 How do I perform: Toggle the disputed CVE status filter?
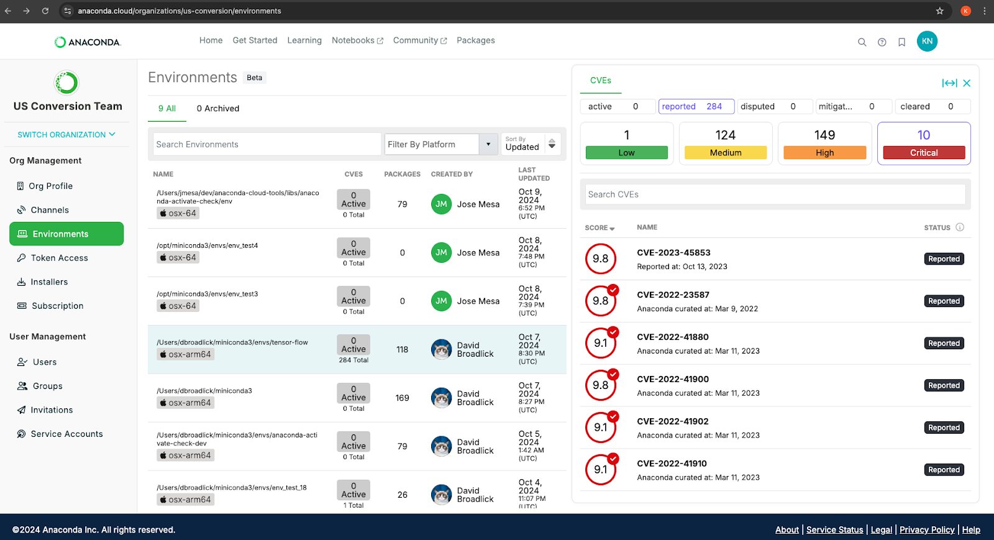775,106
